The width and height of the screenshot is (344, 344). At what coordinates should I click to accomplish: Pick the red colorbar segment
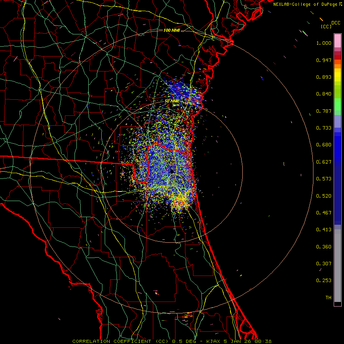[338, 57]
